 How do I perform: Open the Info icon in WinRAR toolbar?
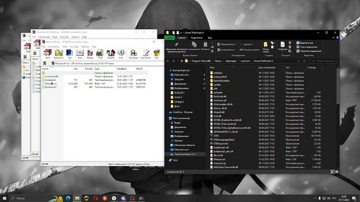[x=121, y=54]
